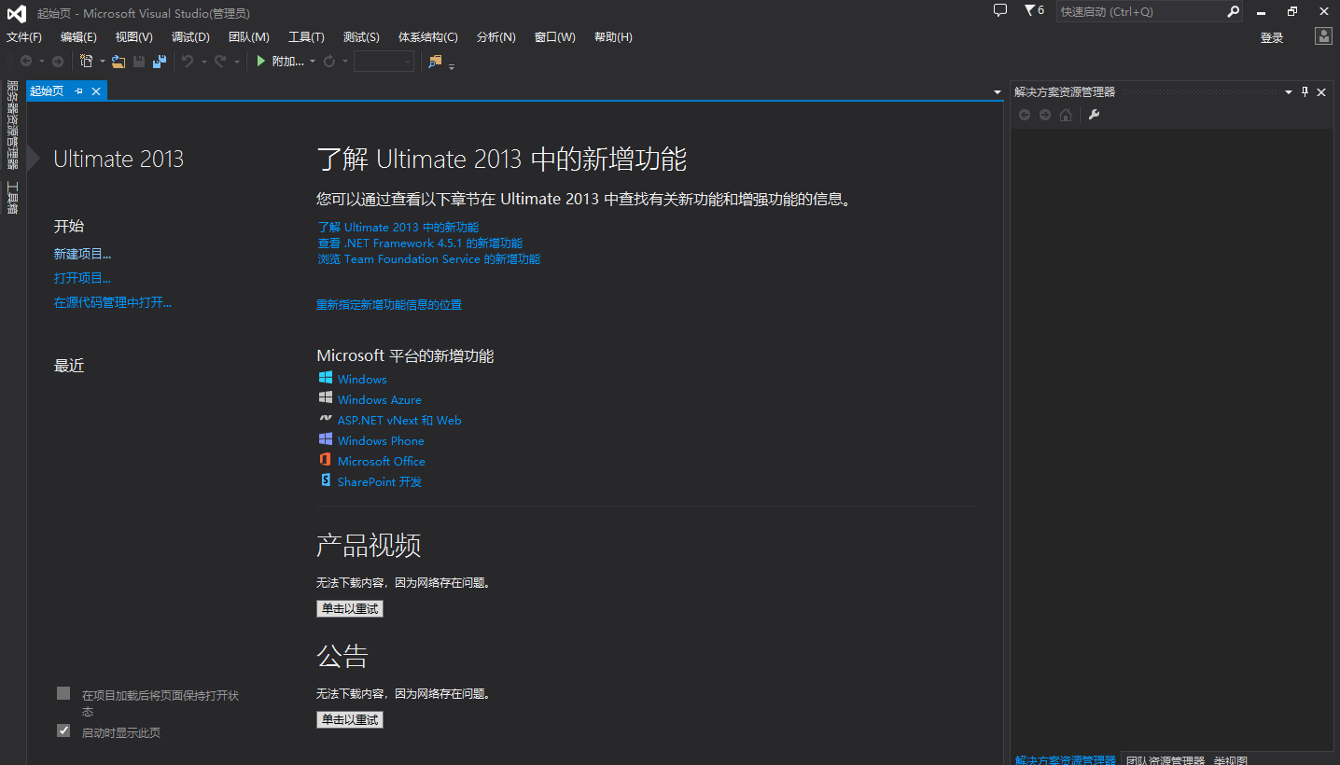The height and width of the screenshot is (765, 1340).
Task: Click the Save All toolbar icon
Action: point(160,62)
